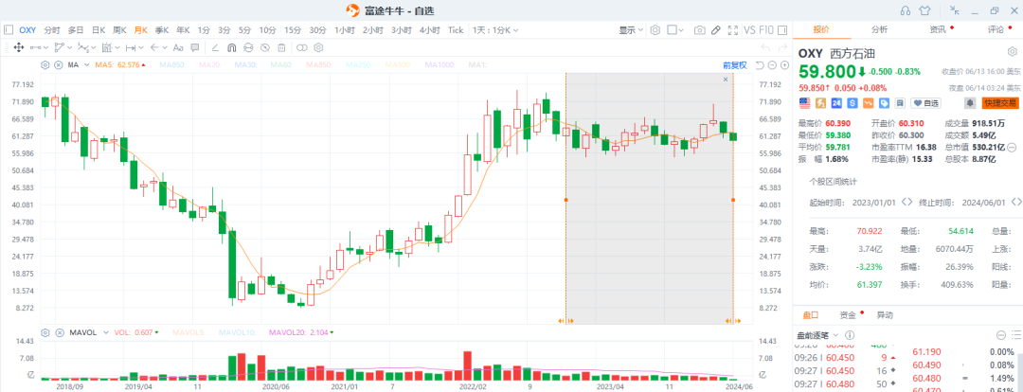This screenshot has height=392, width=1023.
Task: Open MAVOL indicator settings gear
Action: point(45,332)
